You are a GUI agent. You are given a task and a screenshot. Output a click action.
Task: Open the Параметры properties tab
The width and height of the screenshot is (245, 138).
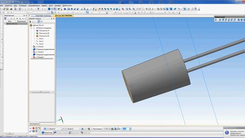(x=47, y=133)
